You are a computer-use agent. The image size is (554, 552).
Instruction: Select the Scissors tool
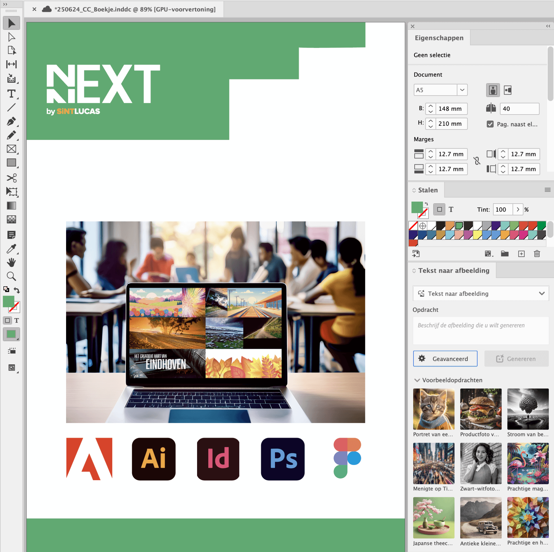pos(11,178)
